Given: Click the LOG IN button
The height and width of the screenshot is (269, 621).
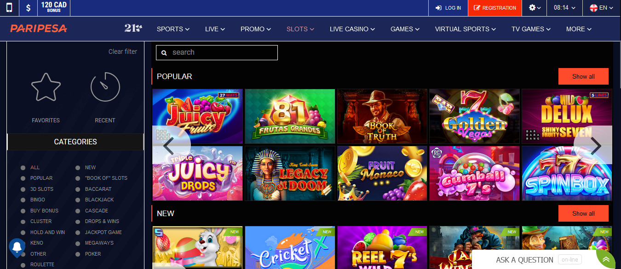Looking at the screenshot, I should click(x=448, y=8).
